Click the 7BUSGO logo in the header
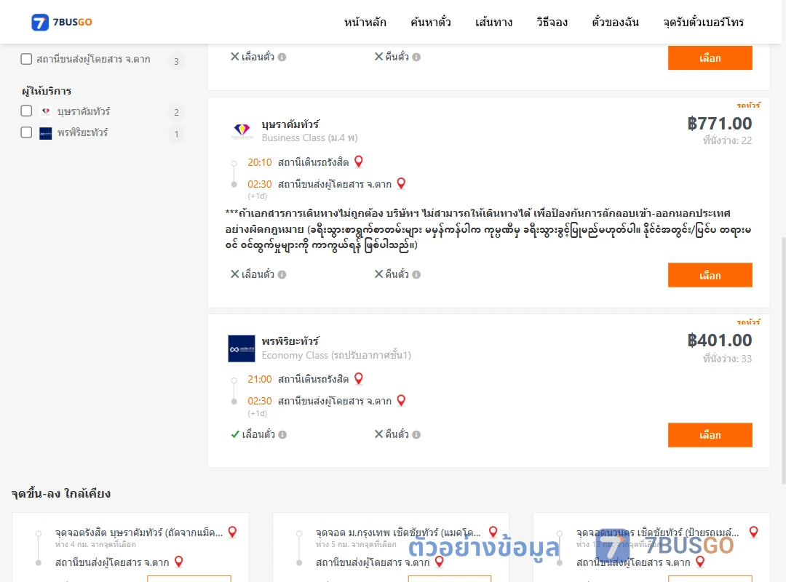 click(62, 22)
